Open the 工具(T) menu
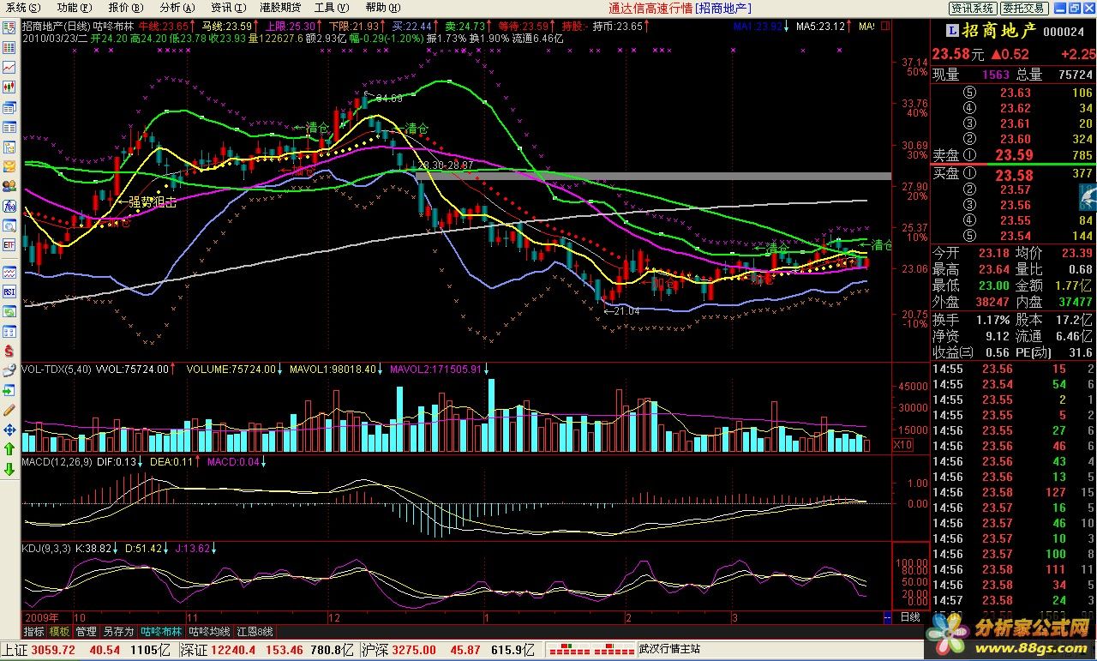Screen dimensions: 1097x661 331,7
